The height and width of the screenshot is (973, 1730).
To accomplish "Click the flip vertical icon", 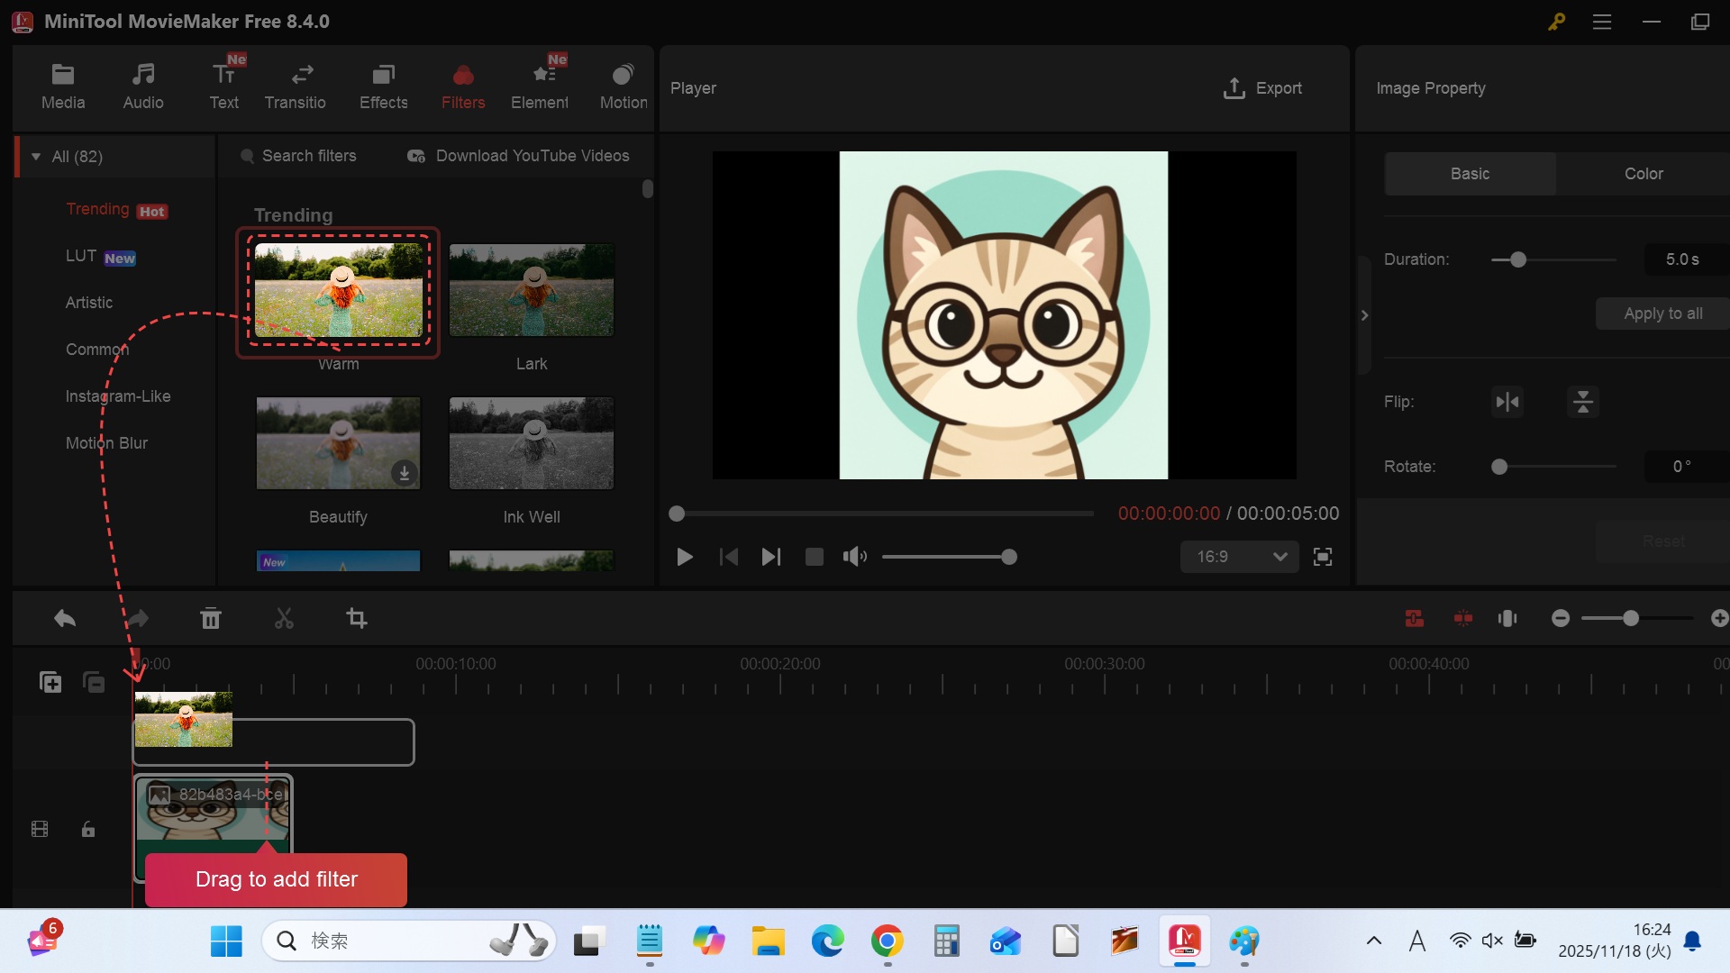I will [x=1582, y=402].
